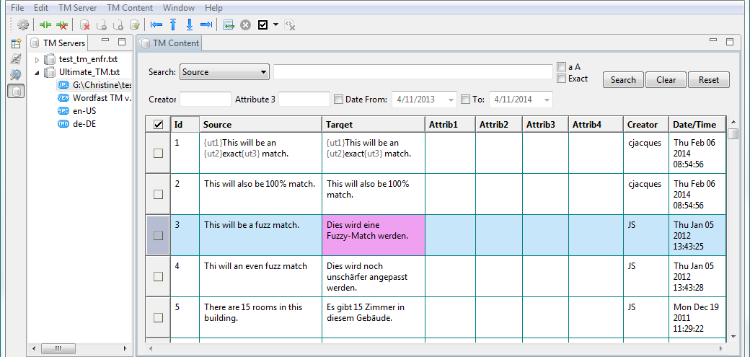Click the green connect TM icon
Viewport: 750px width, 357px height.
(45, 25)
